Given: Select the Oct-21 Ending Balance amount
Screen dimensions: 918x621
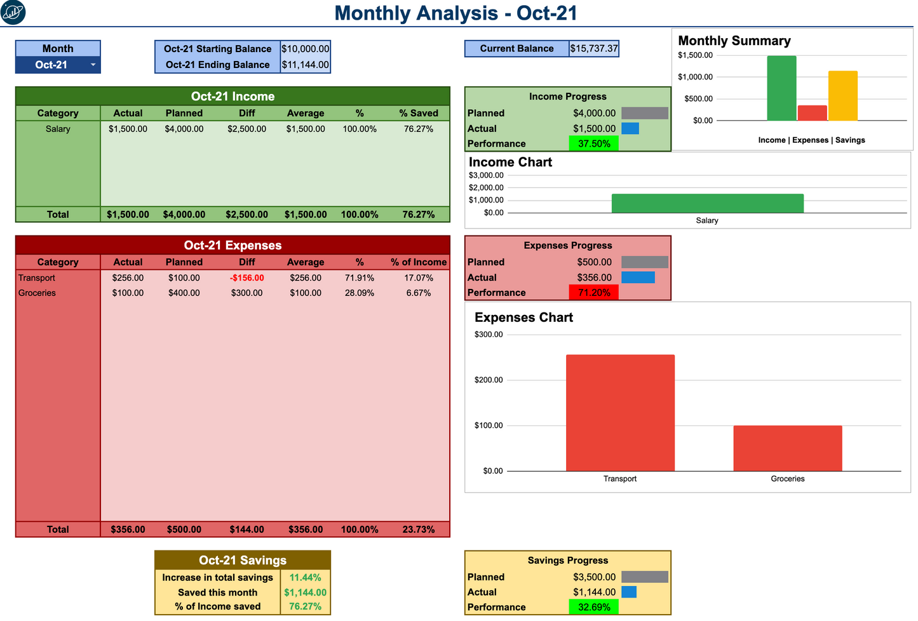Looking at the screenshot, I should point(305,64).
